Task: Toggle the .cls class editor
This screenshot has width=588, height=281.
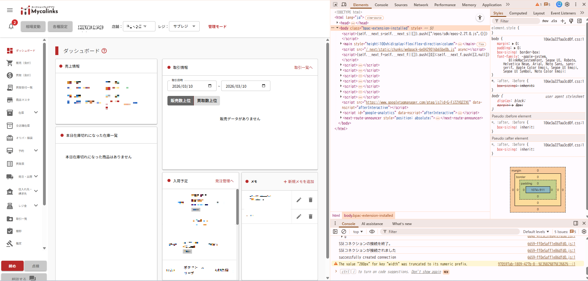Action: click(554, 21)
